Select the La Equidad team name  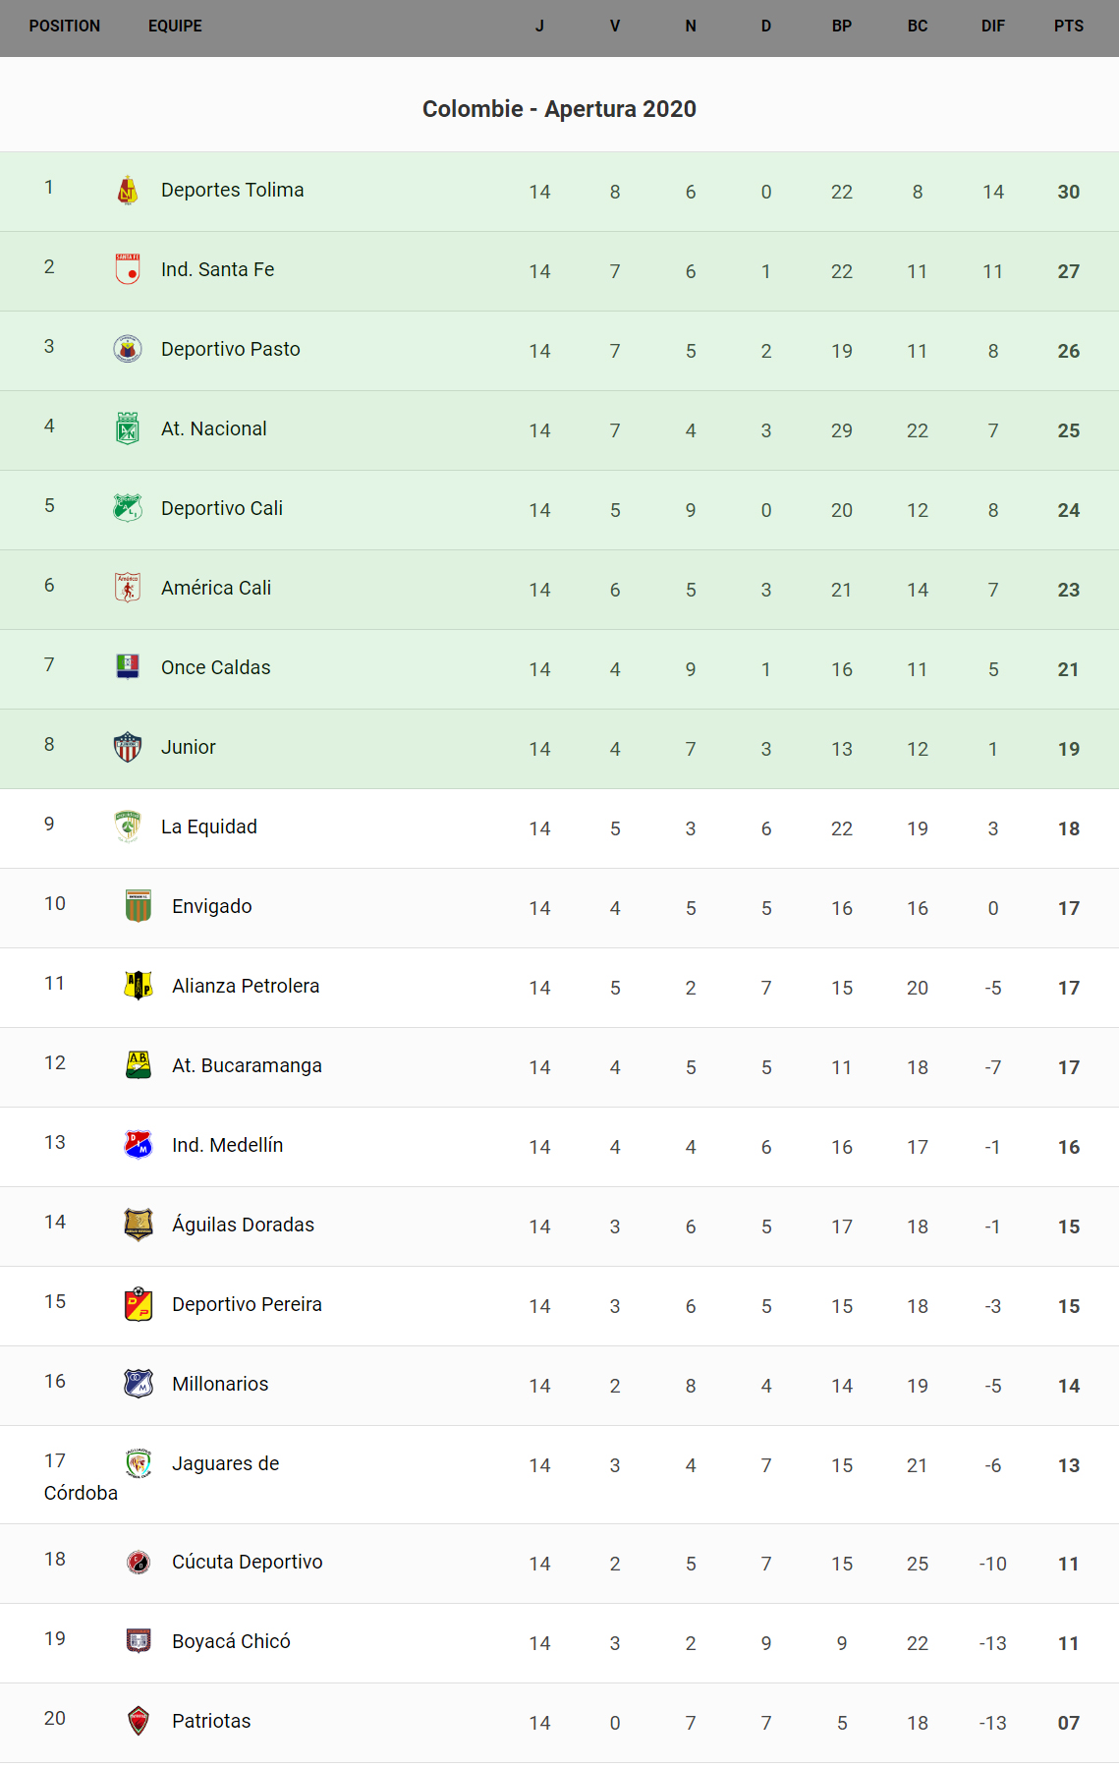point(209,827)
